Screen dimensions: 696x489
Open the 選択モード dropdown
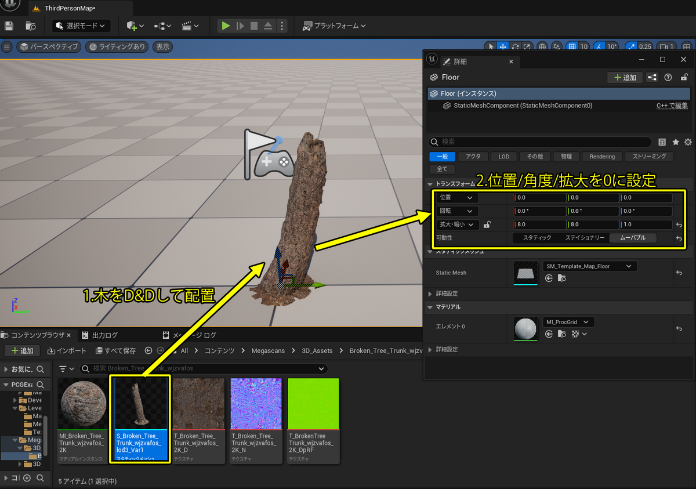[x=81, y=26]
